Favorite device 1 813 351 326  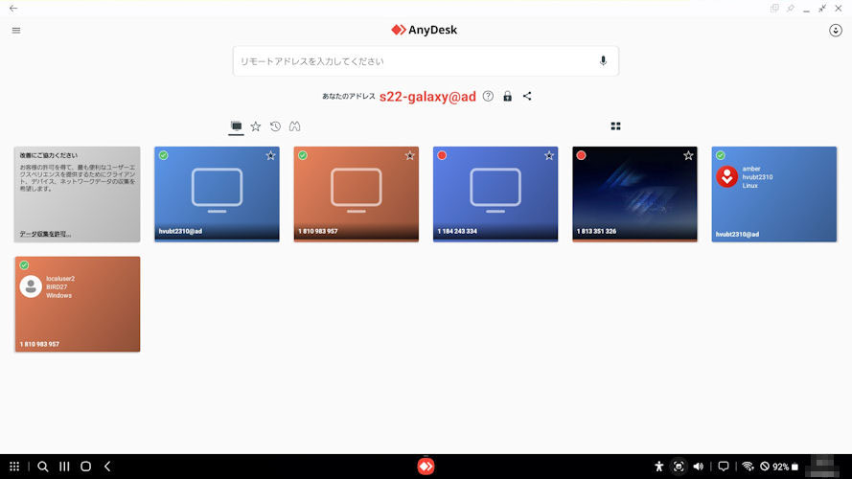(688, 156)
